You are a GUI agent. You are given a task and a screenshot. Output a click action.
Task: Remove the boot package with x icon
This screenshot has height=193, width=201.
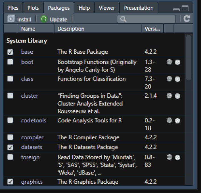[x=177, y=62]
